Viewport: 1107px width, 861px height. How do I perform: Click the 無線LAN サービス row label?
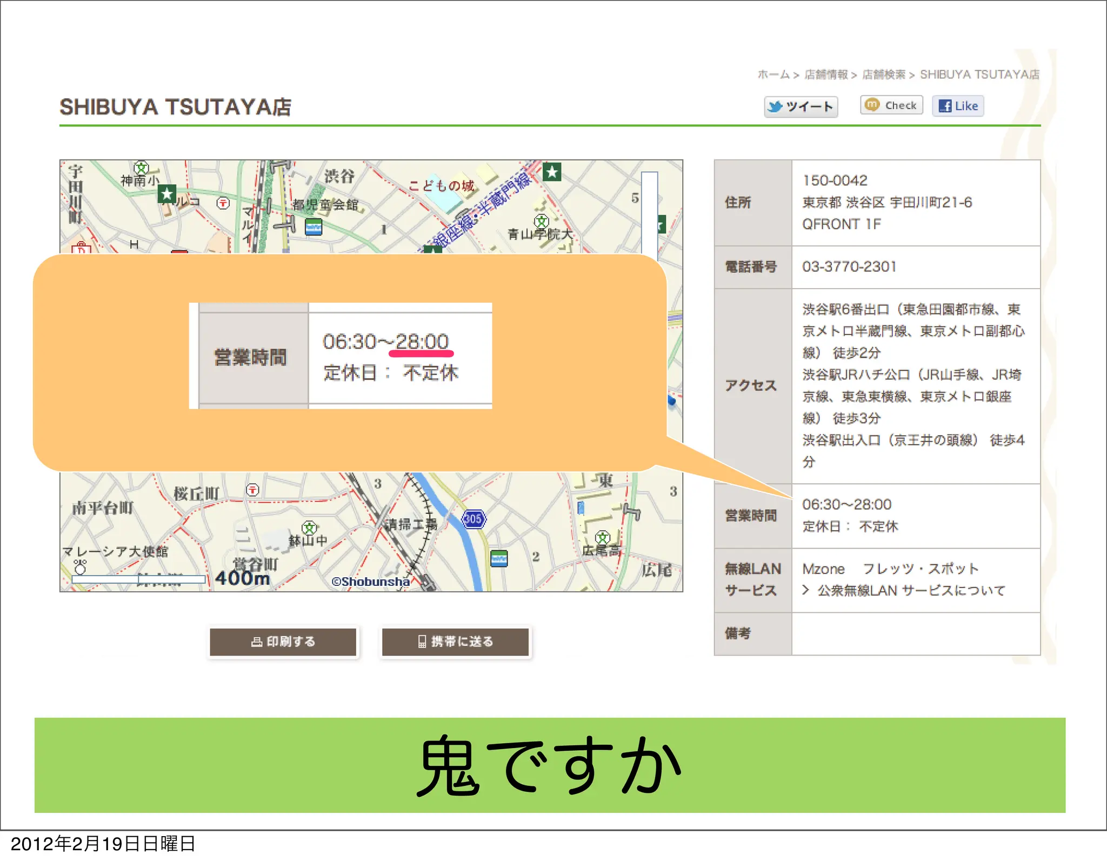tap(752, 579)
